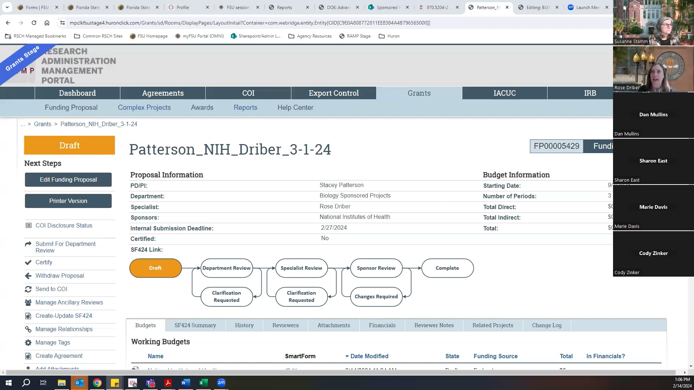
Task: Click the Edit Funding Proposal button
Action: coord(68,180)
